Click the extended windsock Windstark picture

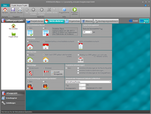click(x=46, y=73)
